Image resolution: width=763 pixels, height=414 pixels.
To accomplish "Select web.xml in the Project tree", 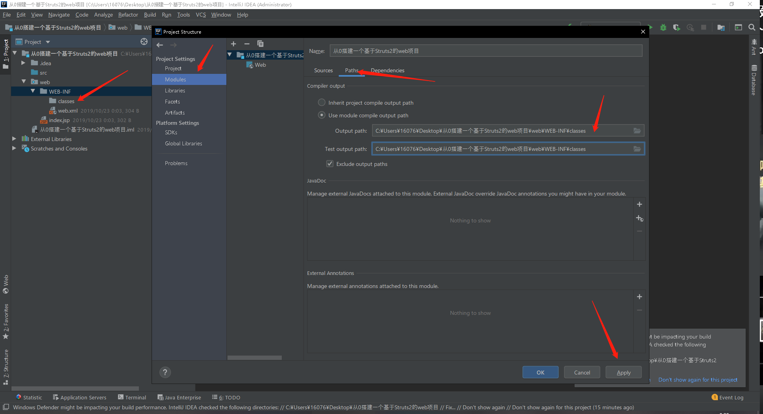I will [67, 111].
